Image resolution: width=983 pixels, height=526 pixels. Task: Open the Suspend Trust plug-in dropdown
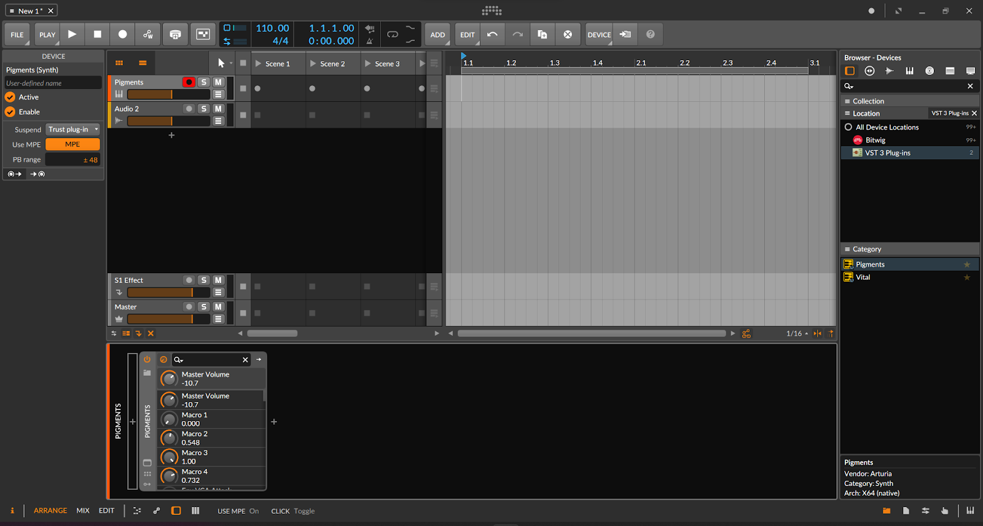pos(72,130)
